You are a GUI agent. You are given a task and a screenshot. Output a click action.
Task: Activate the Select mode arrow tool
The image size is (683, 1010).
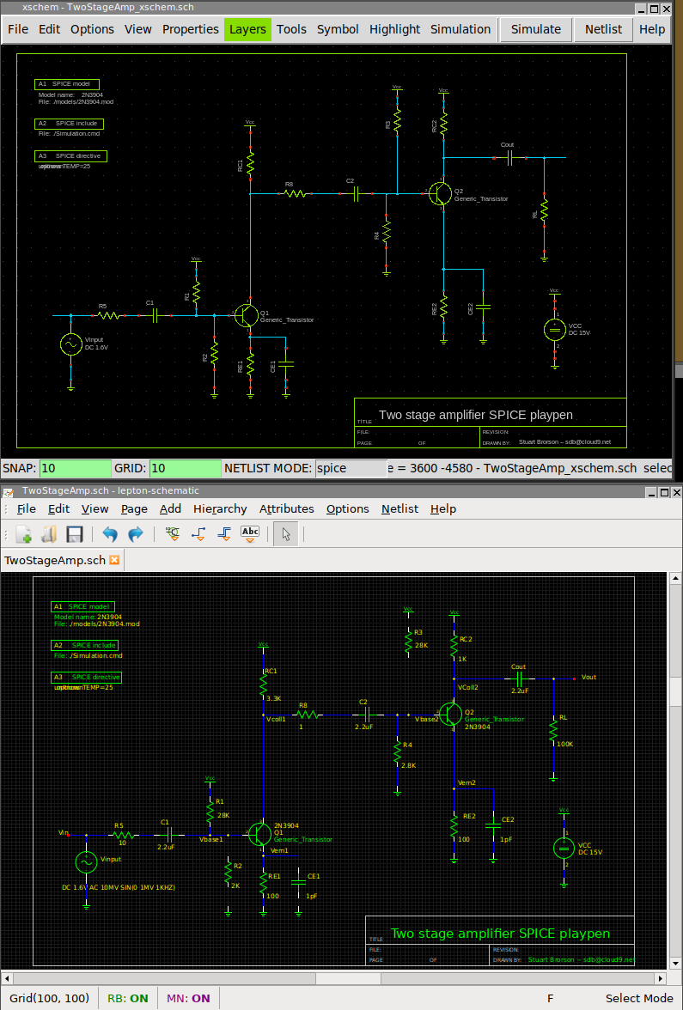286,534
